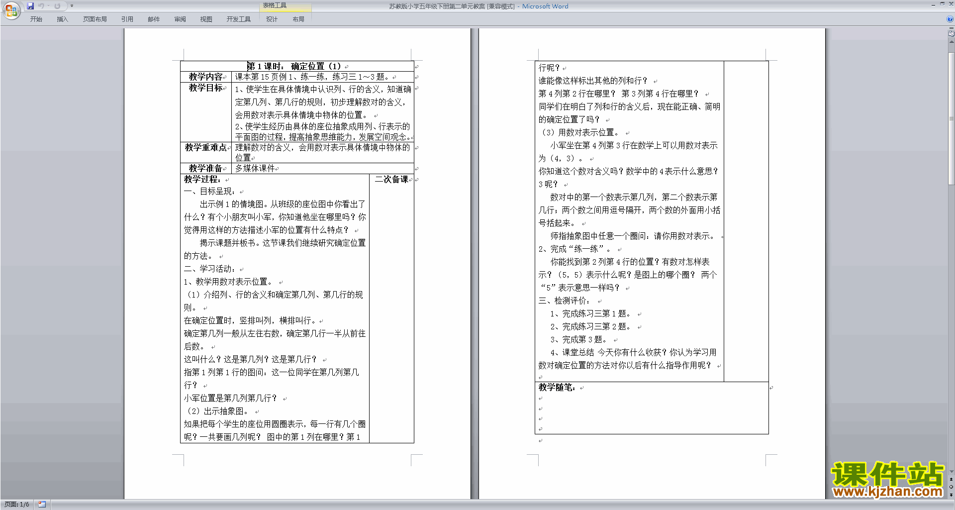Click the line 1、完成练习三第1题。

[x=591, y=314]
